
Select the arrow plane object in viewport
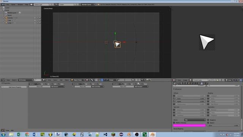118,45
